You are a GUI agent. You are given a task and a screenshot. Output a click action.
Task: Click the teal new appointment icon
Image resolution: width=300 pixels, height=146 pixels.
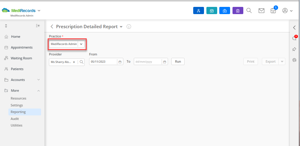[x=211, y=10]
